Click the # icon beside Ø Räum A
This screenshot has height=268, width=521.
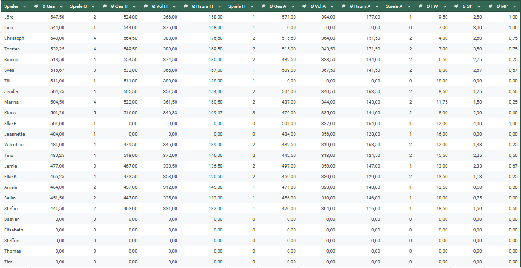click(343, 6)
